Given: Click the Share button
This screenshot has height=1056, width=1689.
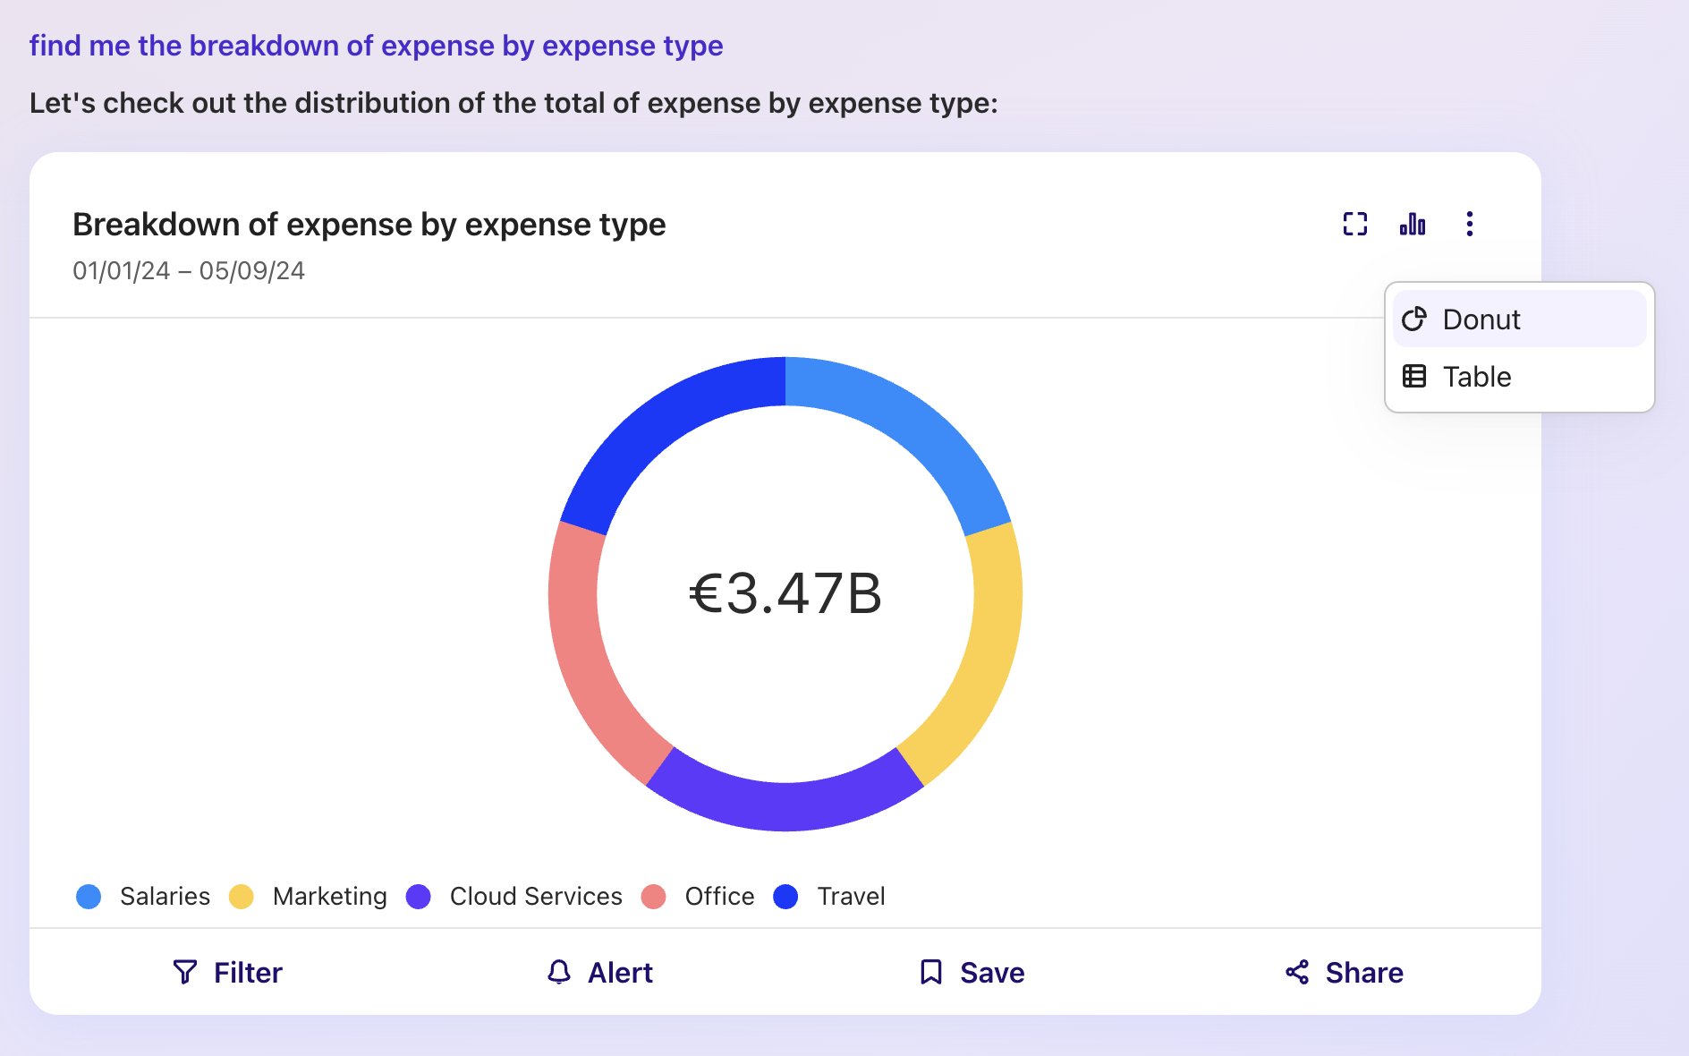Looking at the screenshot, I should tap(1345, 972).
